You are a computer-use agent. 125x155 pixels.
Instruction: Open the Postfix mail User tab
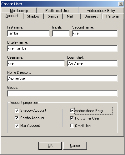pyautogui.click(x=57, y=11)
